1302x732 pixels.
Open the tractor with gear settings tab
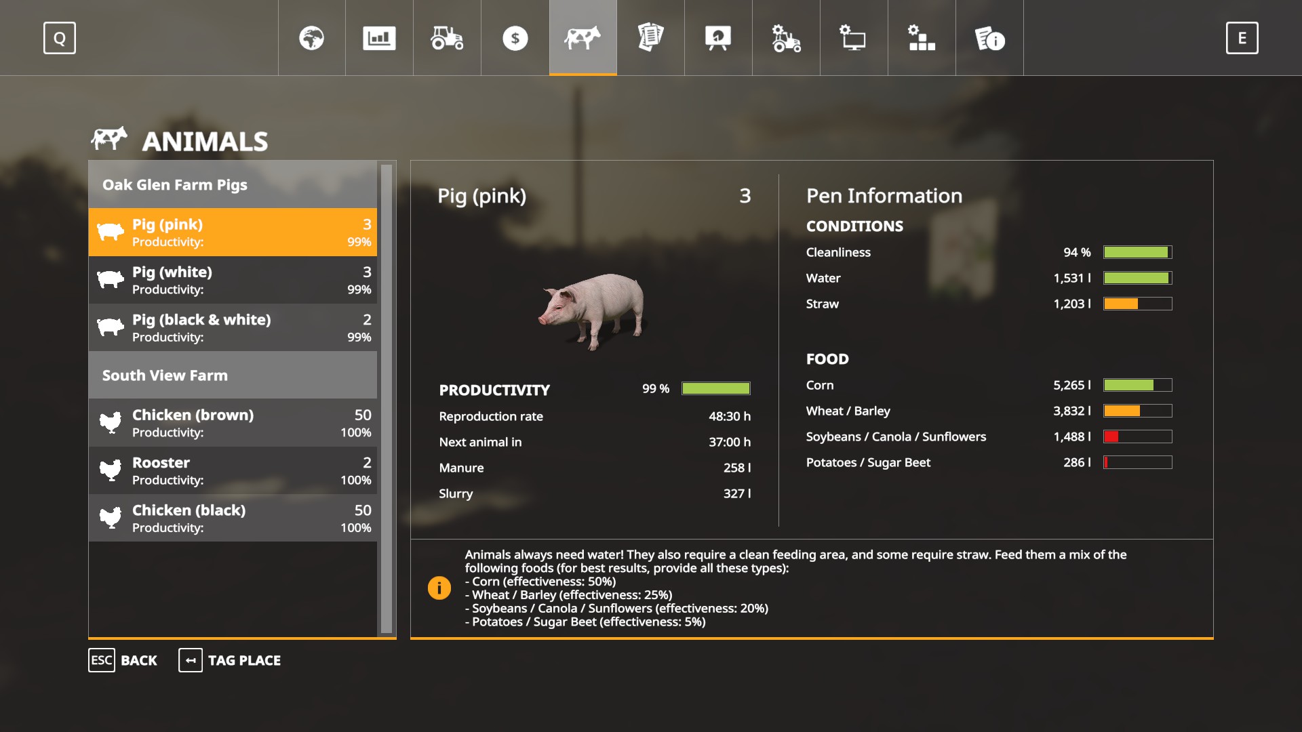tap(786, 38)
